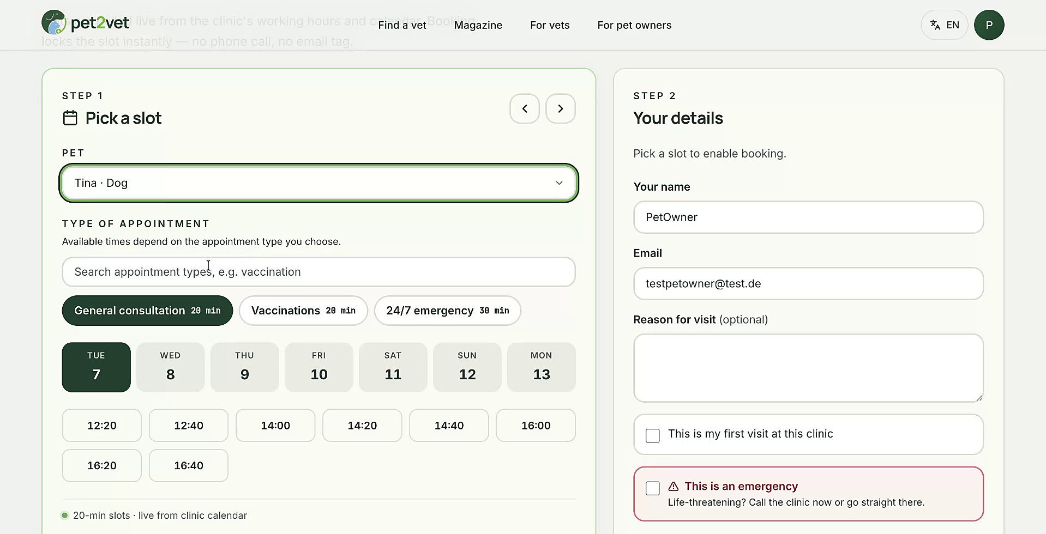Image resolution: width=1046 pixels, height=534 pixels.
Task: Tick the This is an emergency checkbox
Action: [x=653, y=488]
